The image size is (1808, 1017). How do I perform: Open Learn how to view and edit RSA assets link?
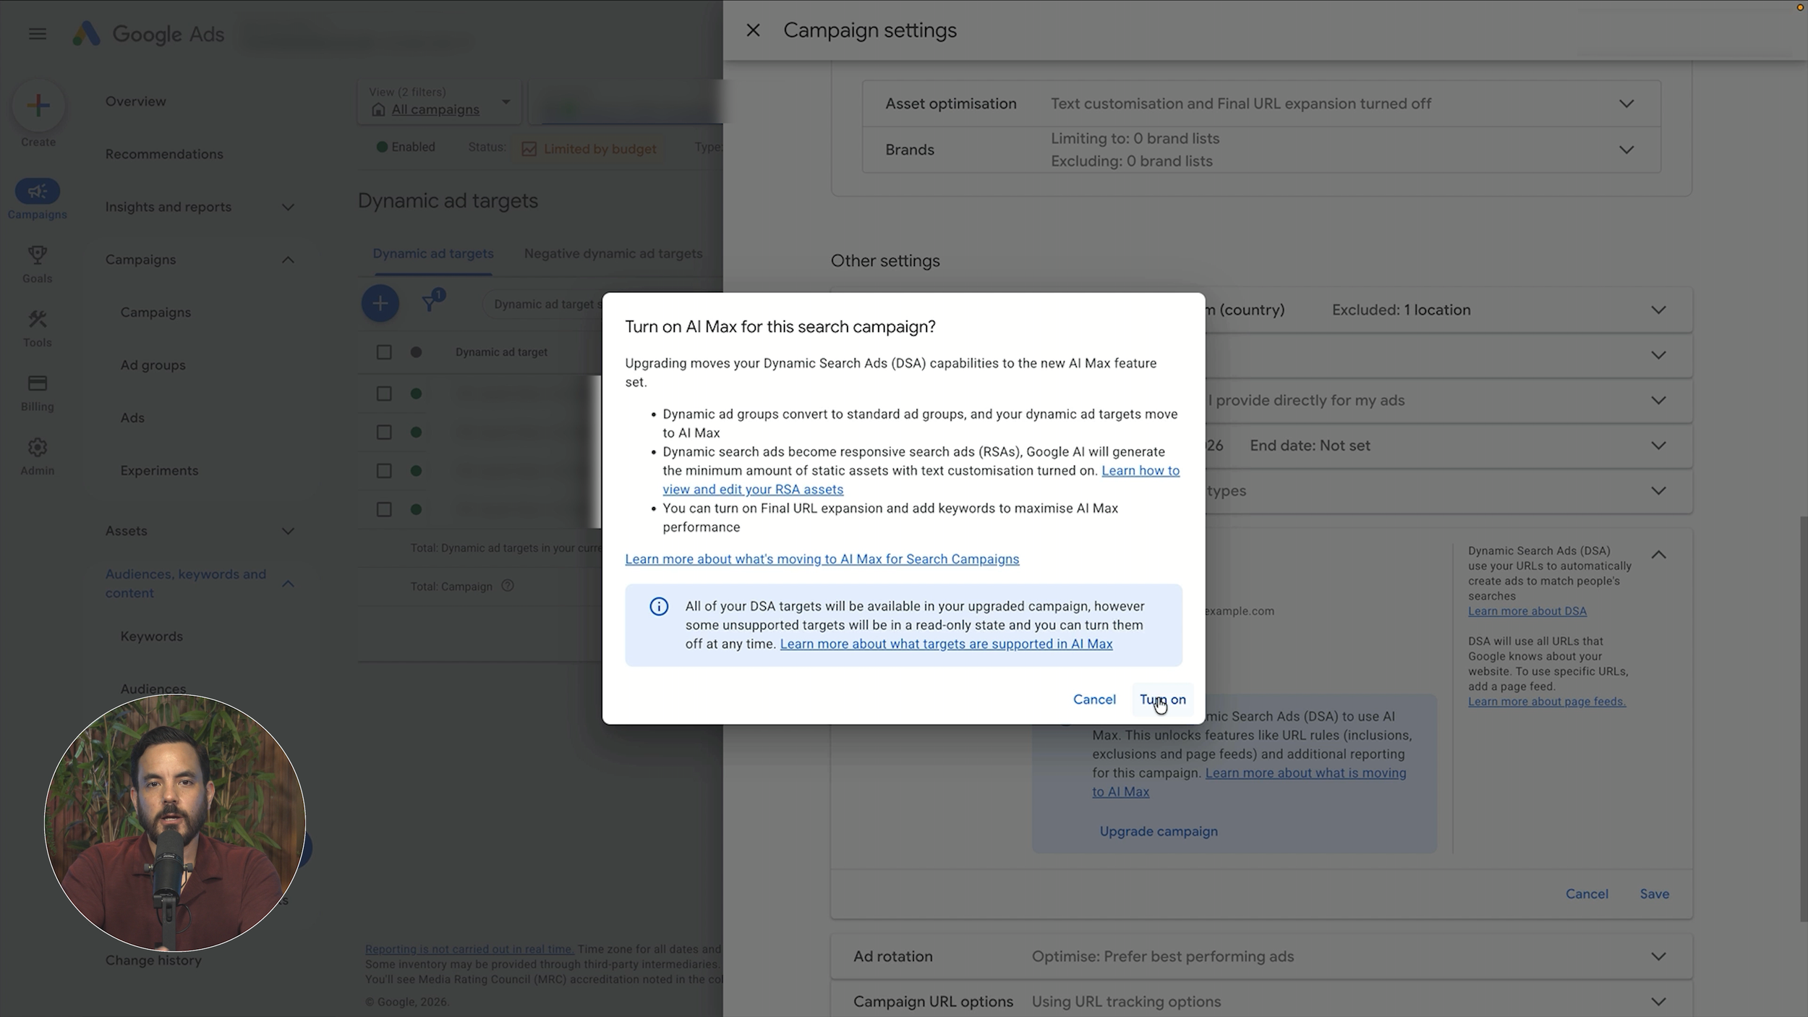click(921, 480)
